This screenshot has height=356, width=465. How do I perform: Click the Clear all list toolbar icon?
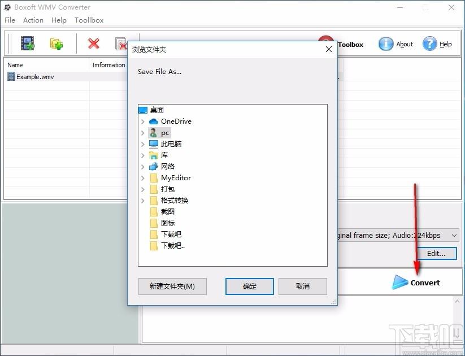tap(121, 44)
